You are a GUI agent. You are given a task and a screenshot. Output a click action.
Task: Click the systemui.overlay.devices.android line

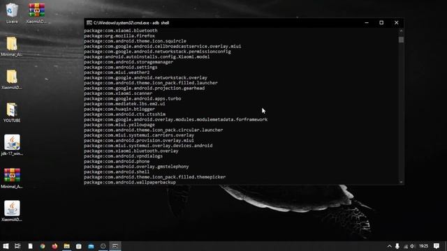148,146
